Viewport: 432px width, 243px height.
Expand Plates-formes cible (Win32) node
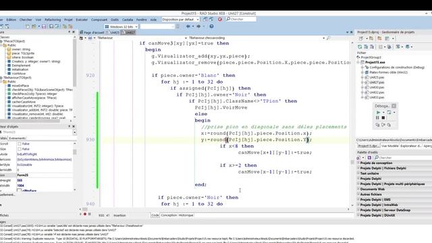tap(362, 72)
